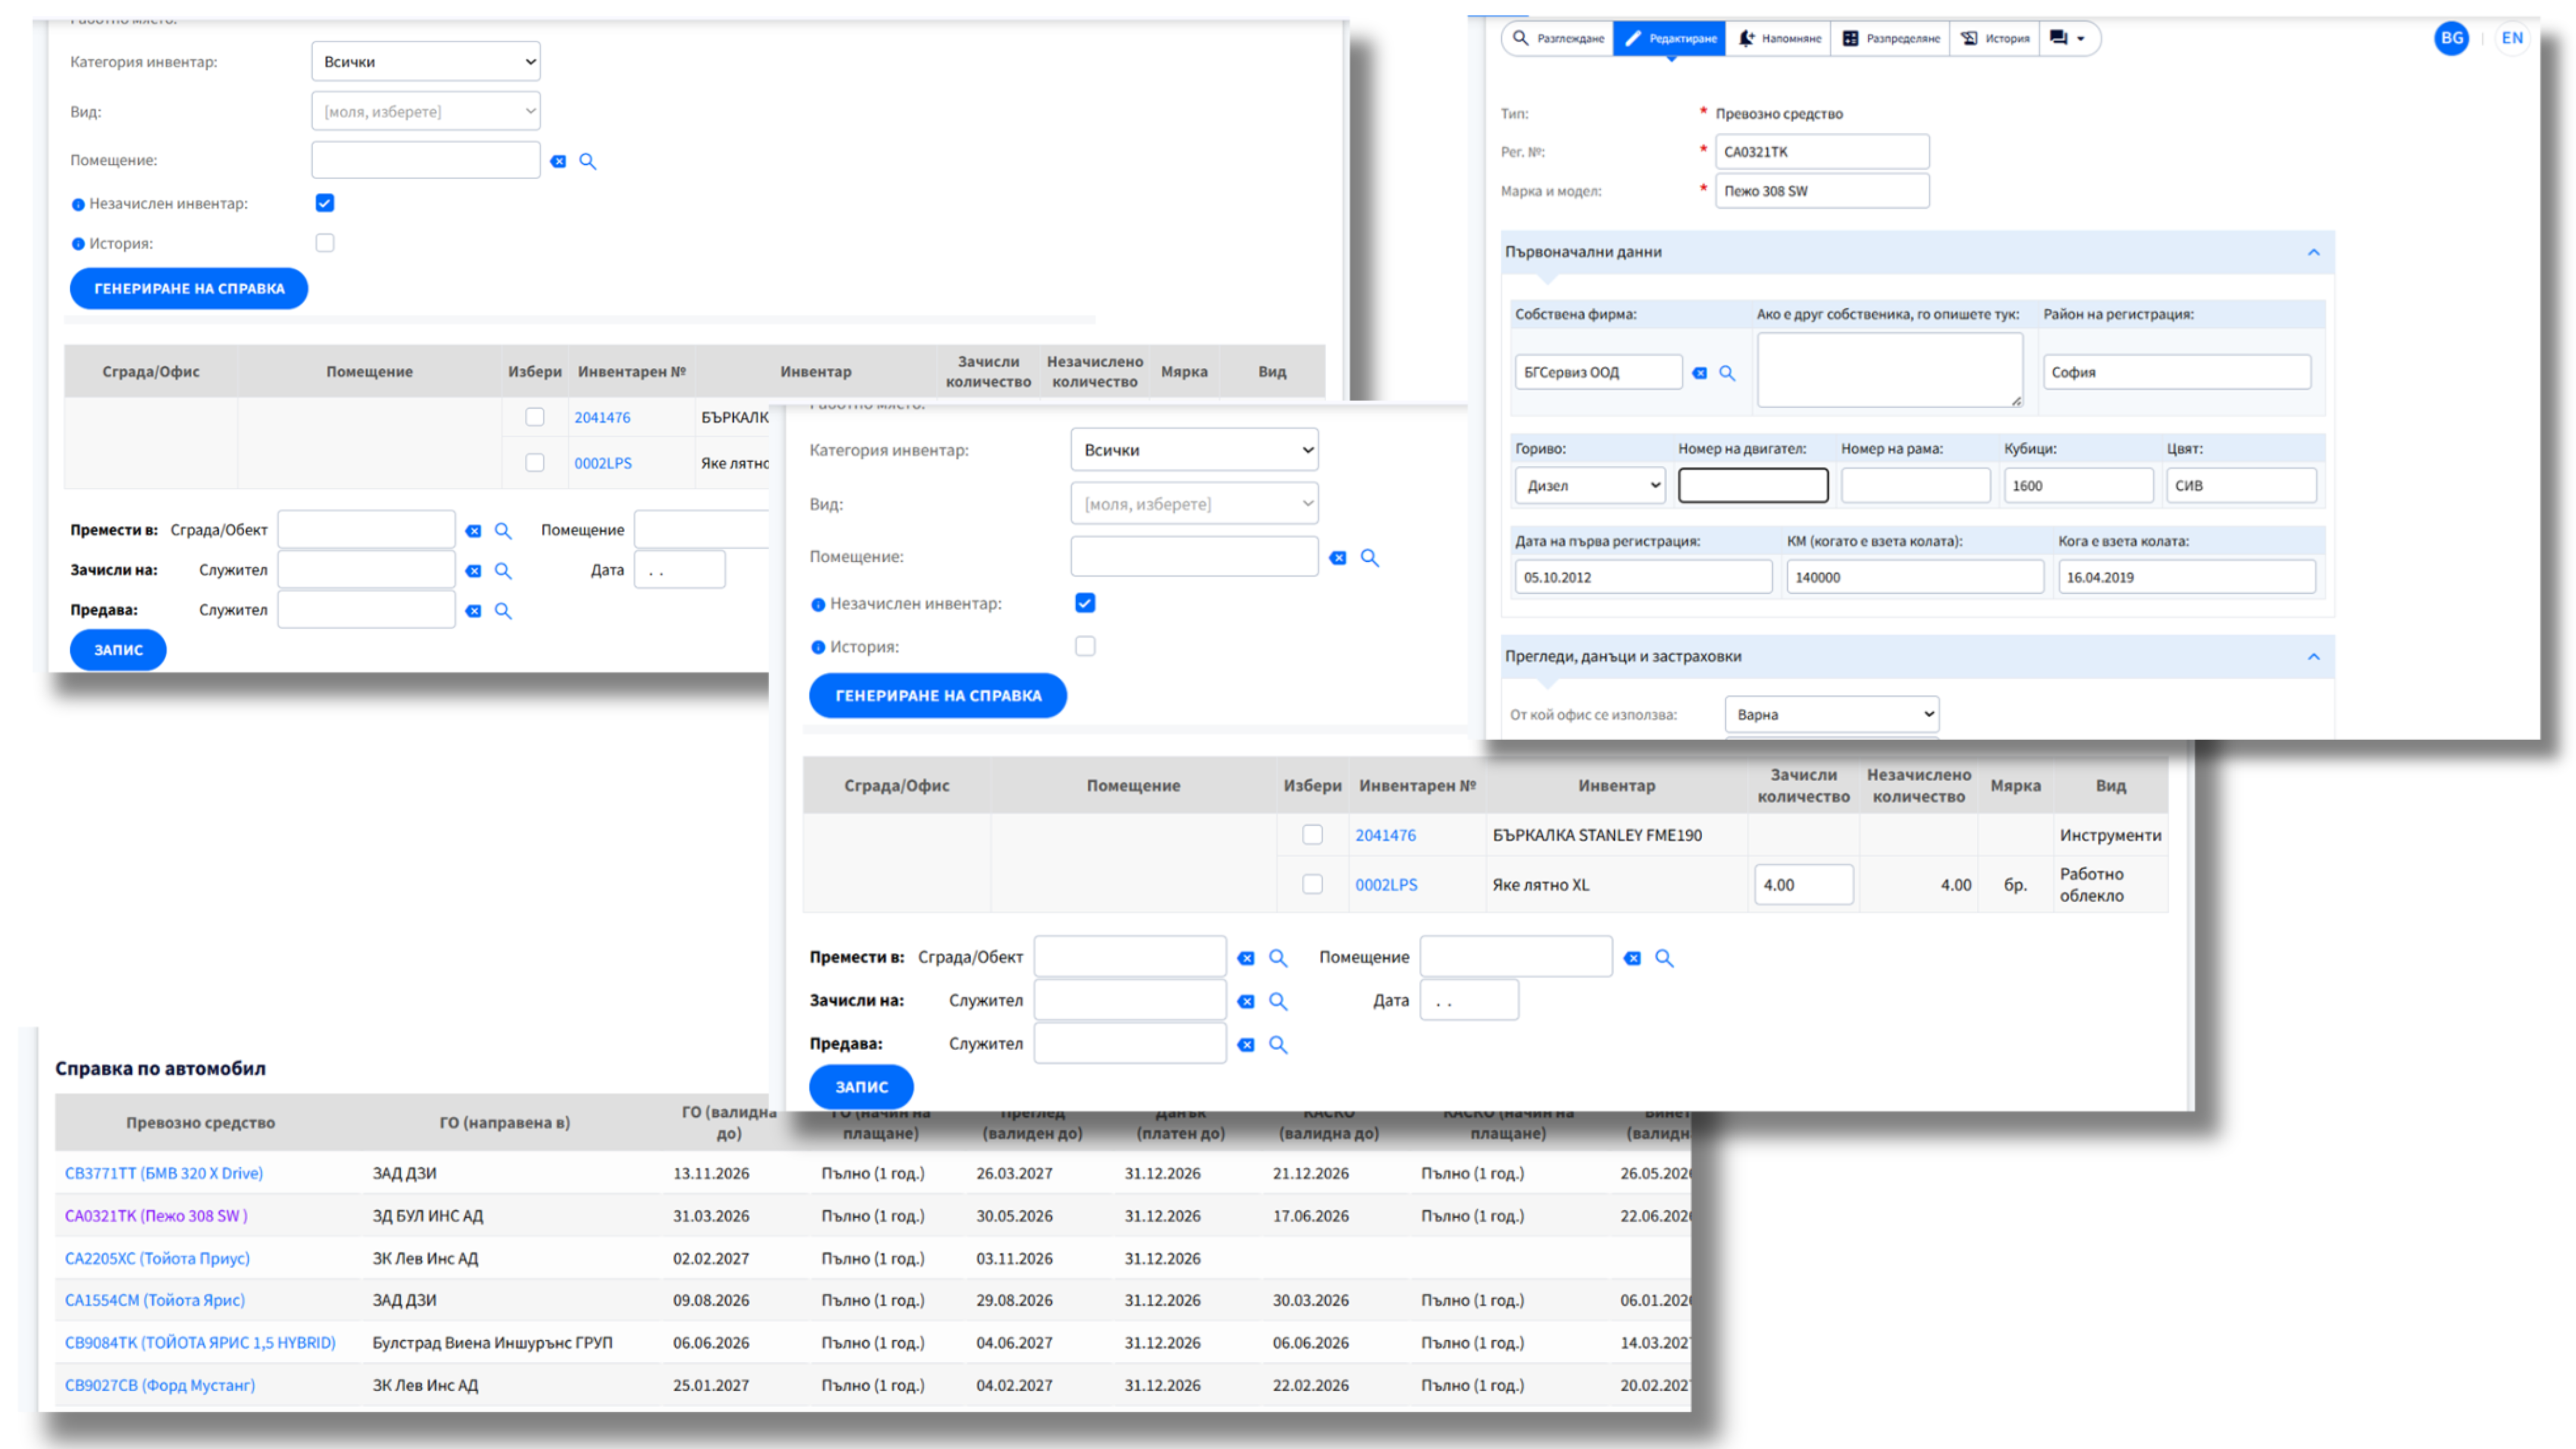Clear Зачисли на employee in back inventory window
Screen dimensions: 2576x1449
(473, 571)
